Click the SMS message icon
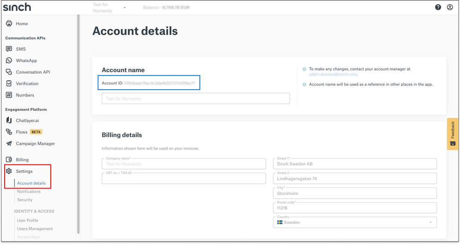 pos(9,49)
